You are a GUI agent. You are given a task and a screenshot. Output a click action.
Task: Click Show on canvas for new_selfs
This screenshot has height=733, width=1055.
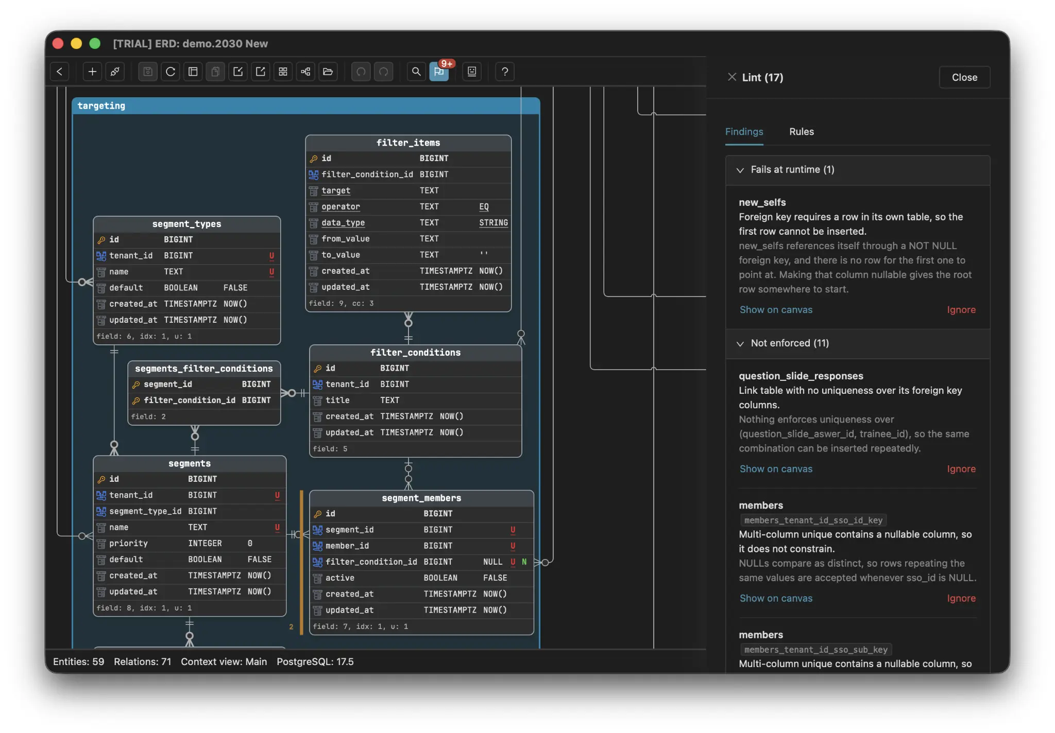776,310
